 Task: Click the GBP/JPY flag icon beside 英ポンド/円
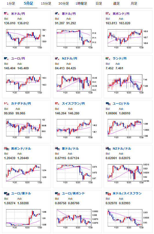click(x=108, y=14)
